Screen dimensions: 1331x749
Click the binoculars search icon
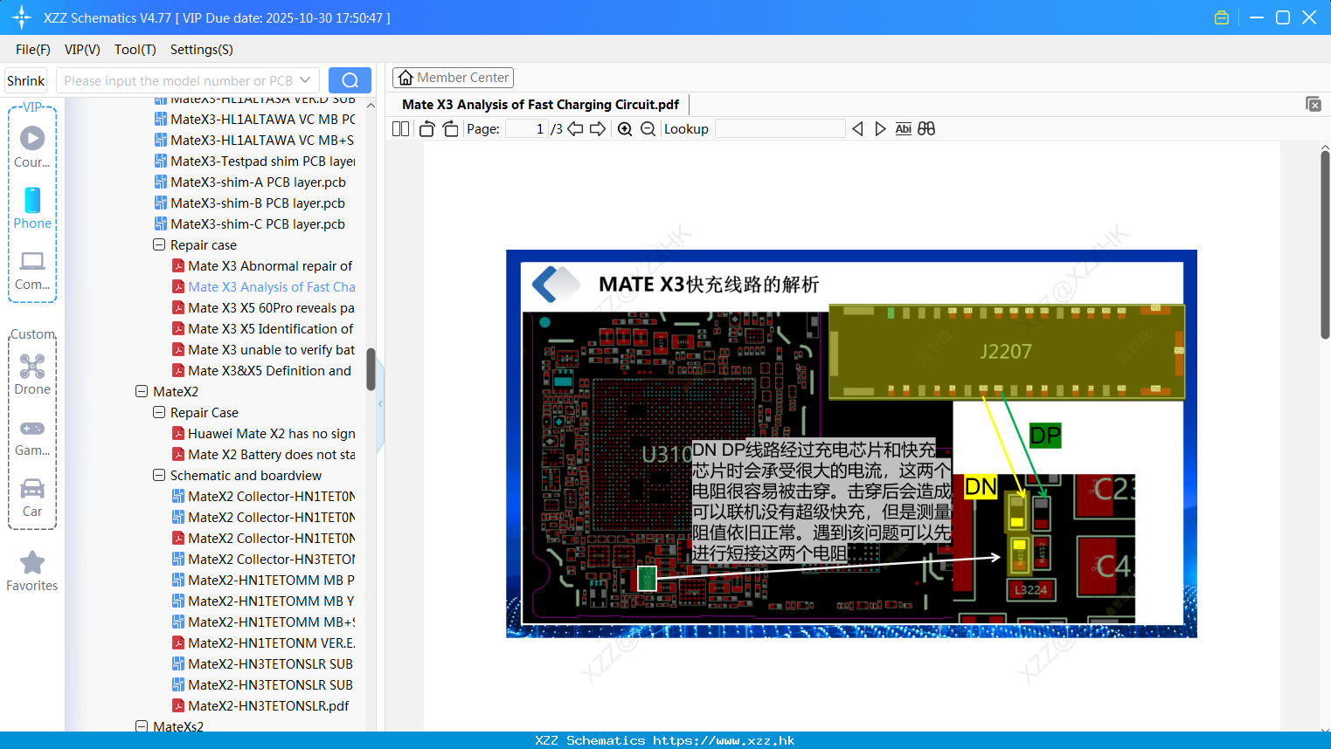click(x=926, y=128)
